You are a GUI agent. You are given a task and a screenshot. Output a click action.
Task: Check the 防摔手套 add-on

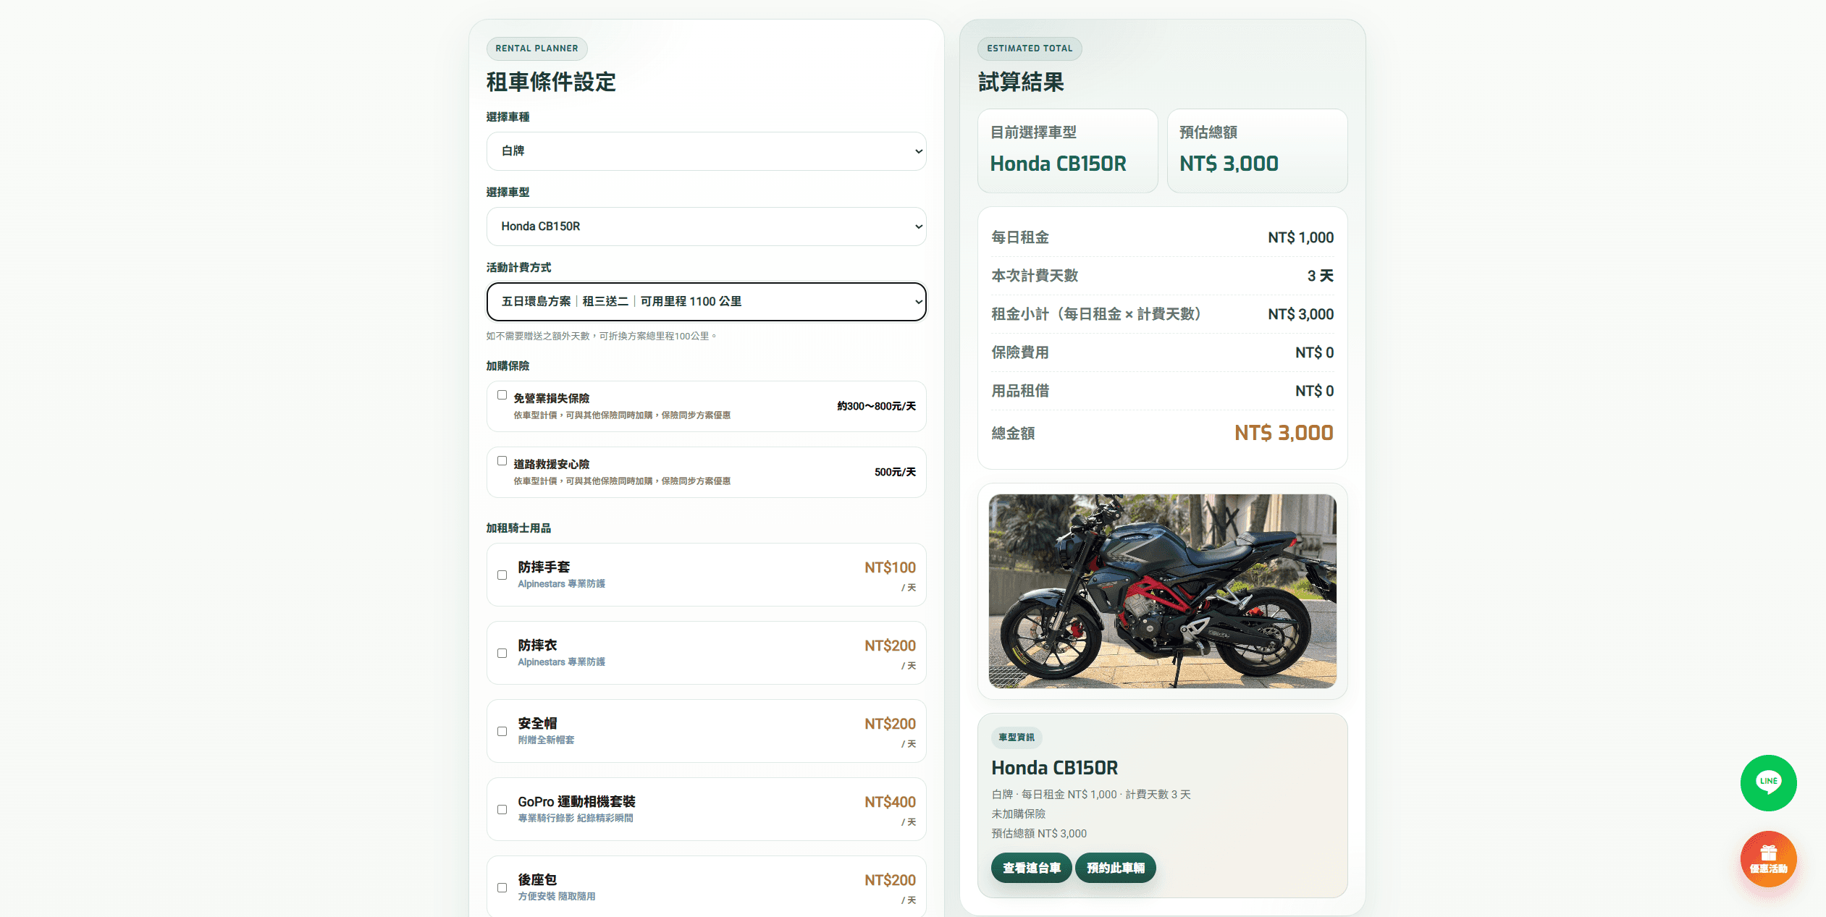pos(502,575)
